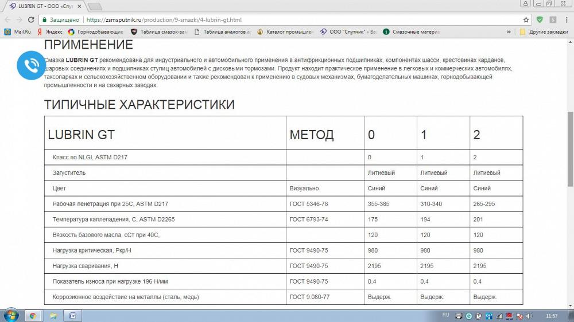
Task: Click the address bar URL field
Action: pos(287,19)
